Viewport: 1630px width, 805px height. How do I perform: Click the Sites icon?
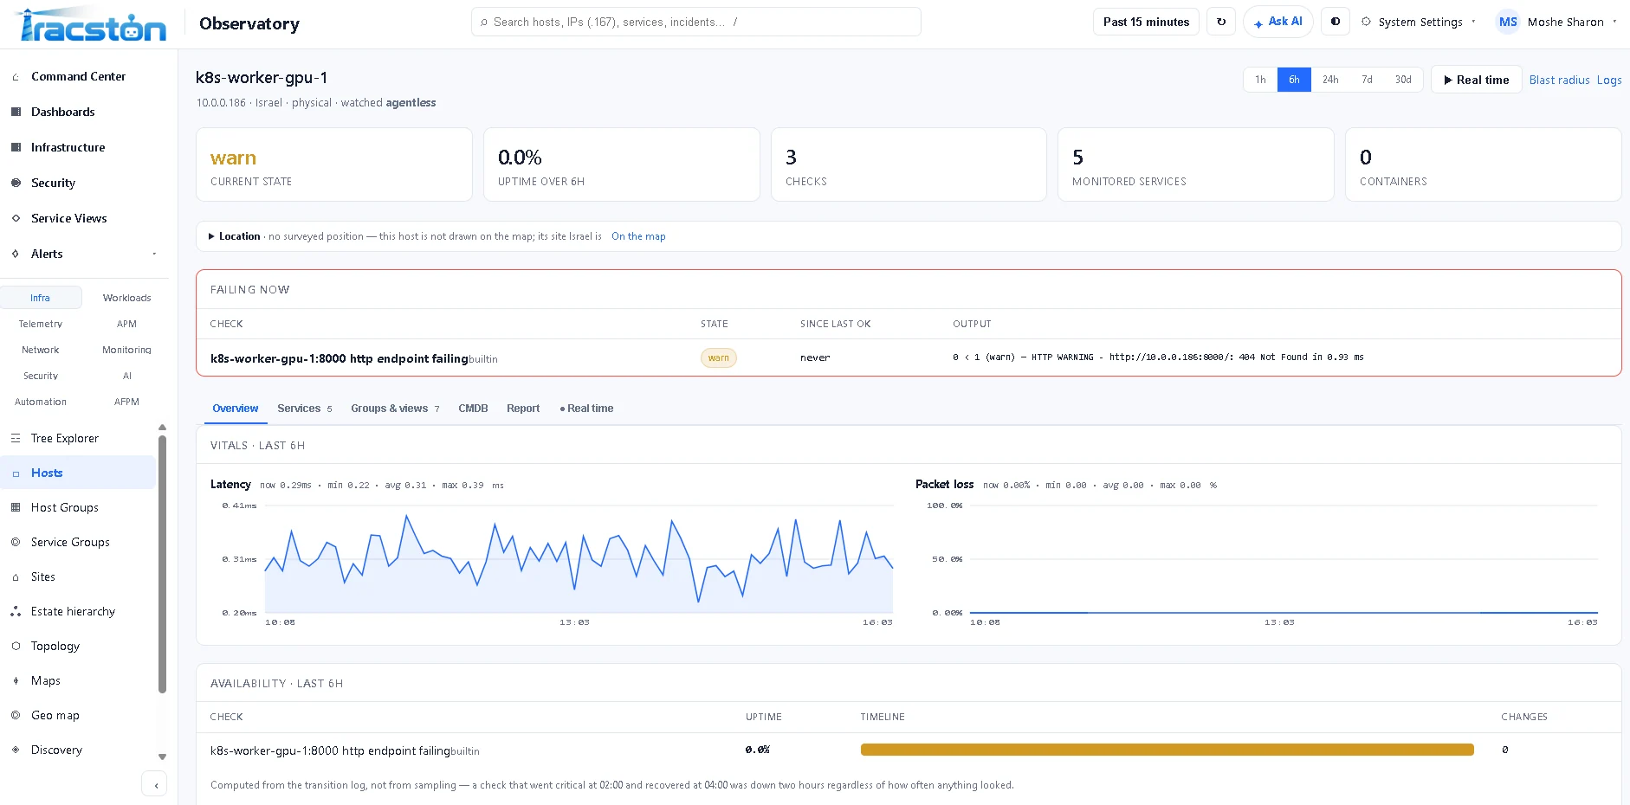(16, 577)
